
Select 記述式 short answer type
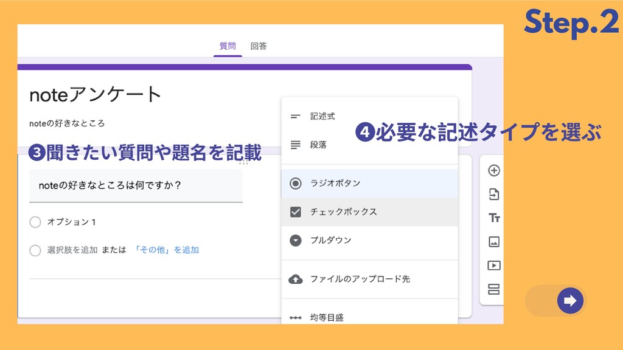369,116
